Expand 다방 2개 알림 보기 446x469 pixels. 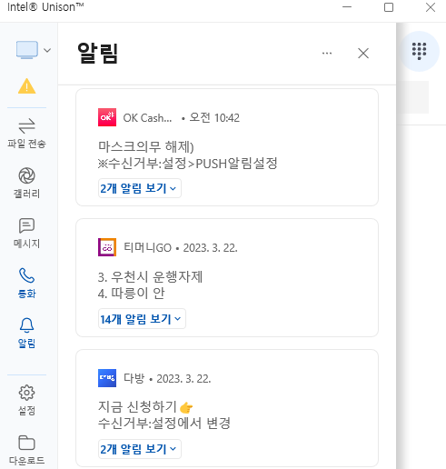(x=140, y=449)
